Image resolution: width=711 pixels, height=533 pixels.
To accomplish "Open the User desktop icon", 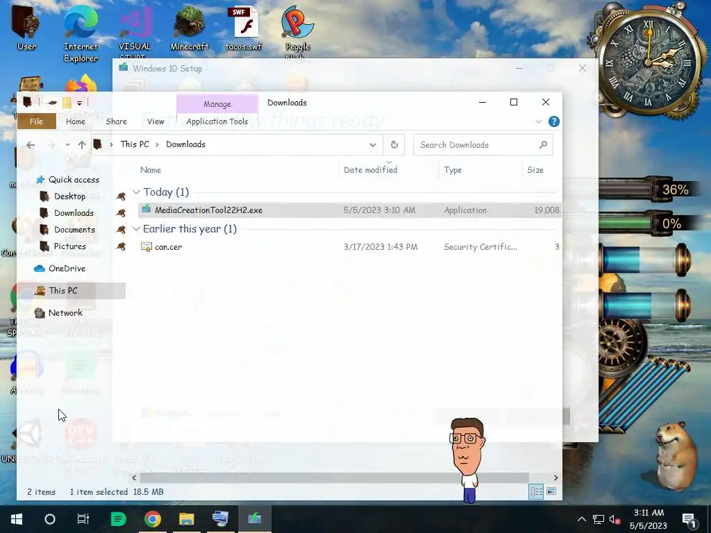I will pyautogui.click(x=26, y=27).
